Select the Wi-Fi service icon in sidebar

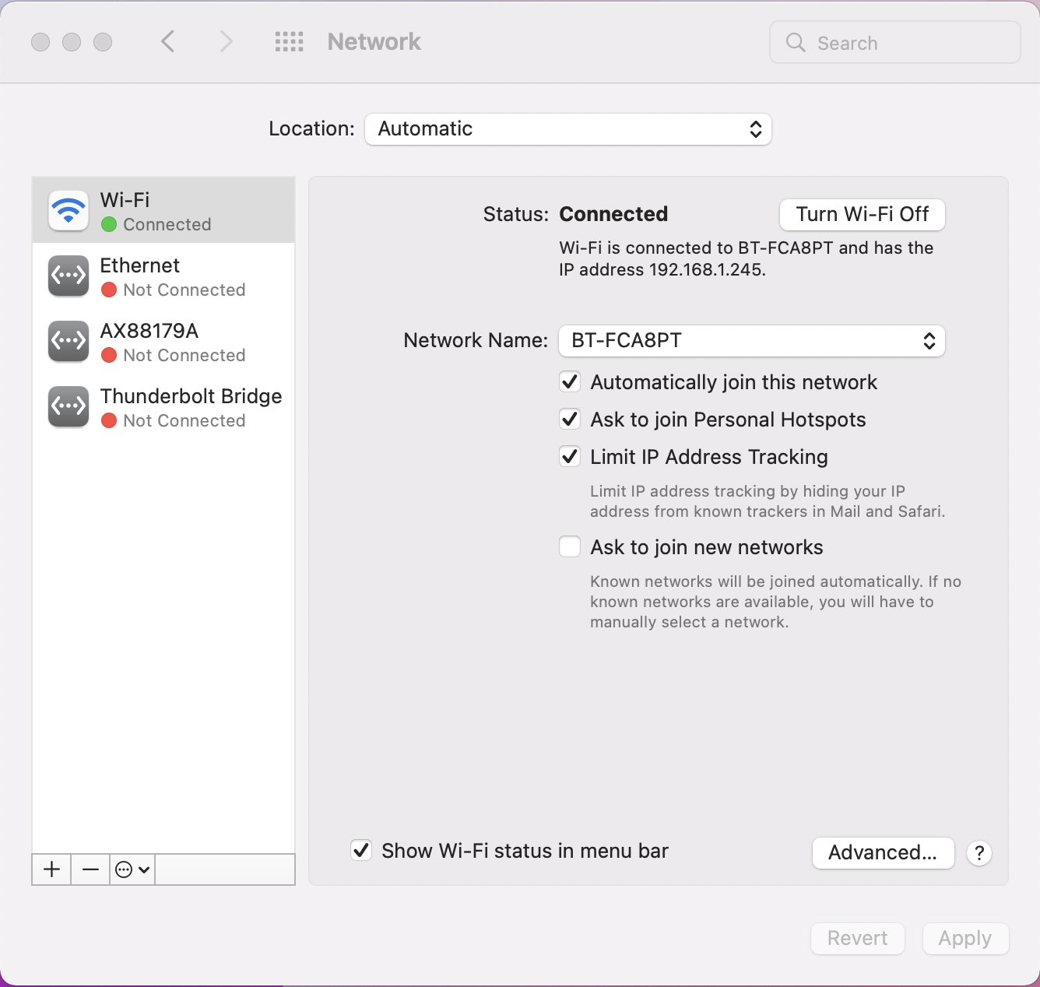[x=68, y=209]
